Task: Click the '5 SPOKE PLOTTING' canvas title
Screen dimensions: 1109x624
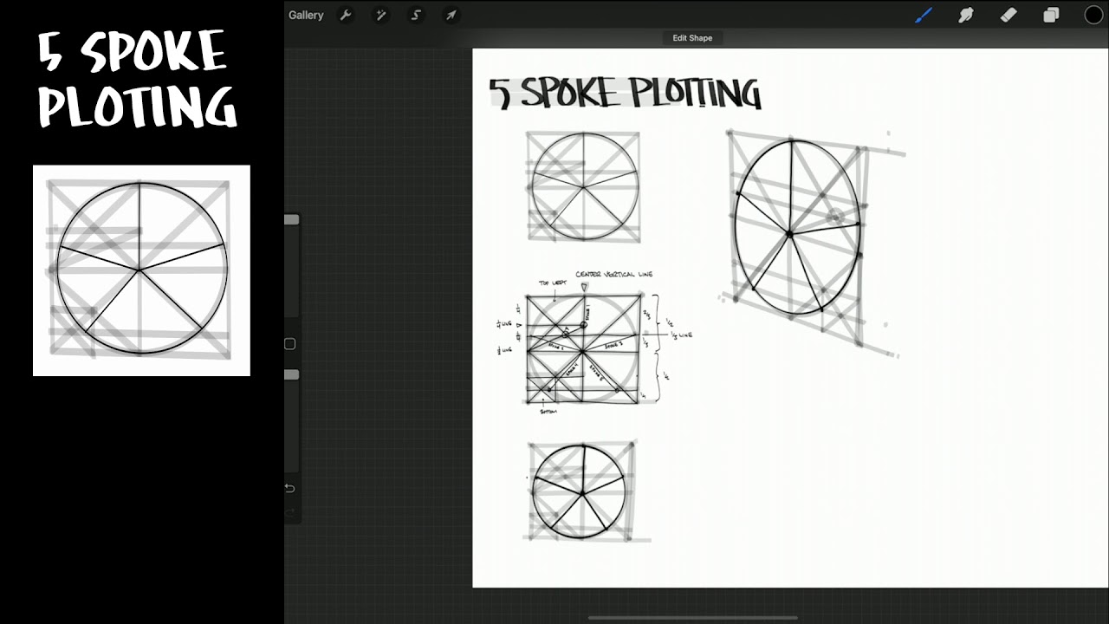Action: pos(625,93)
